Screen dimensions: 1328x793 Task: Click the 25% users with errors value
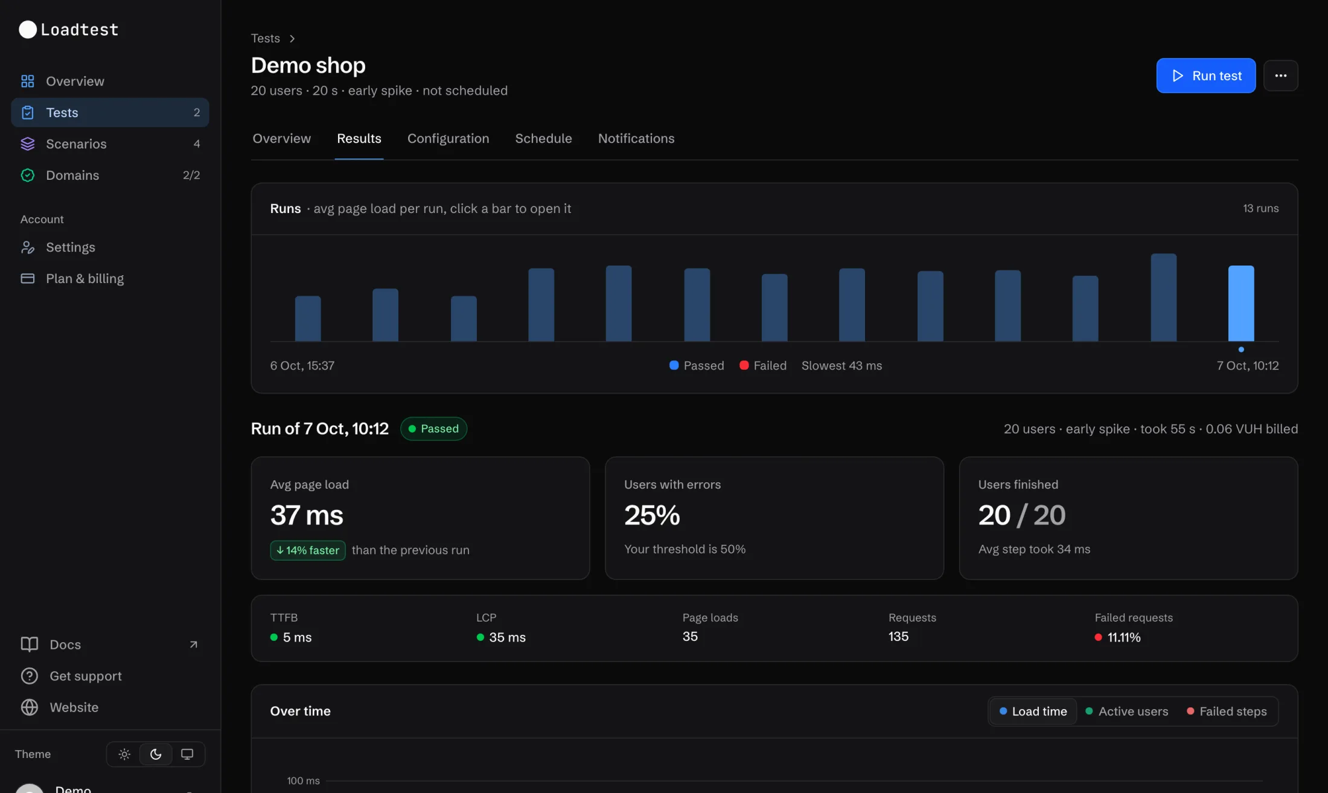click(652, 515)
